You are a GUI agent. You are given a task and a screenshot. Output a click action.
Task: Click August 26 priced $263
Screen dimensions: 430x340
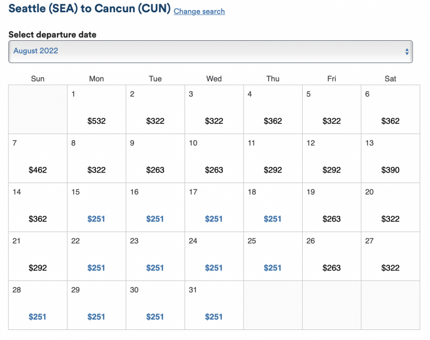[332, 268]
